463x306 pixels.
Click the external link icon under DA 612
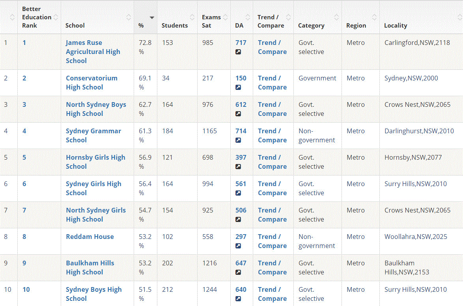click(x=238, y=114)
